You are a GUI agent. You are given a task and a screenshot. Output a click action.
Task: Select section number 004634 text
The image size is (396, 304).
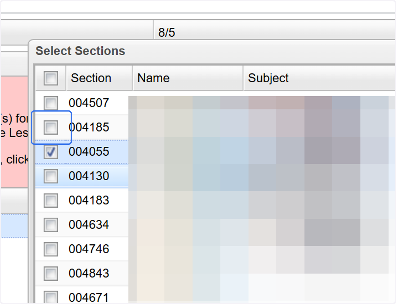pyautogui.click(x=89, y=225)
